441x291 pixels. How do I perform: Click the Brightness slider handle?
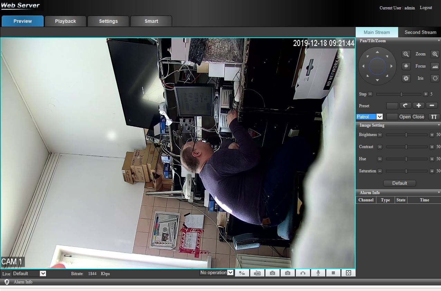point(406,135)
